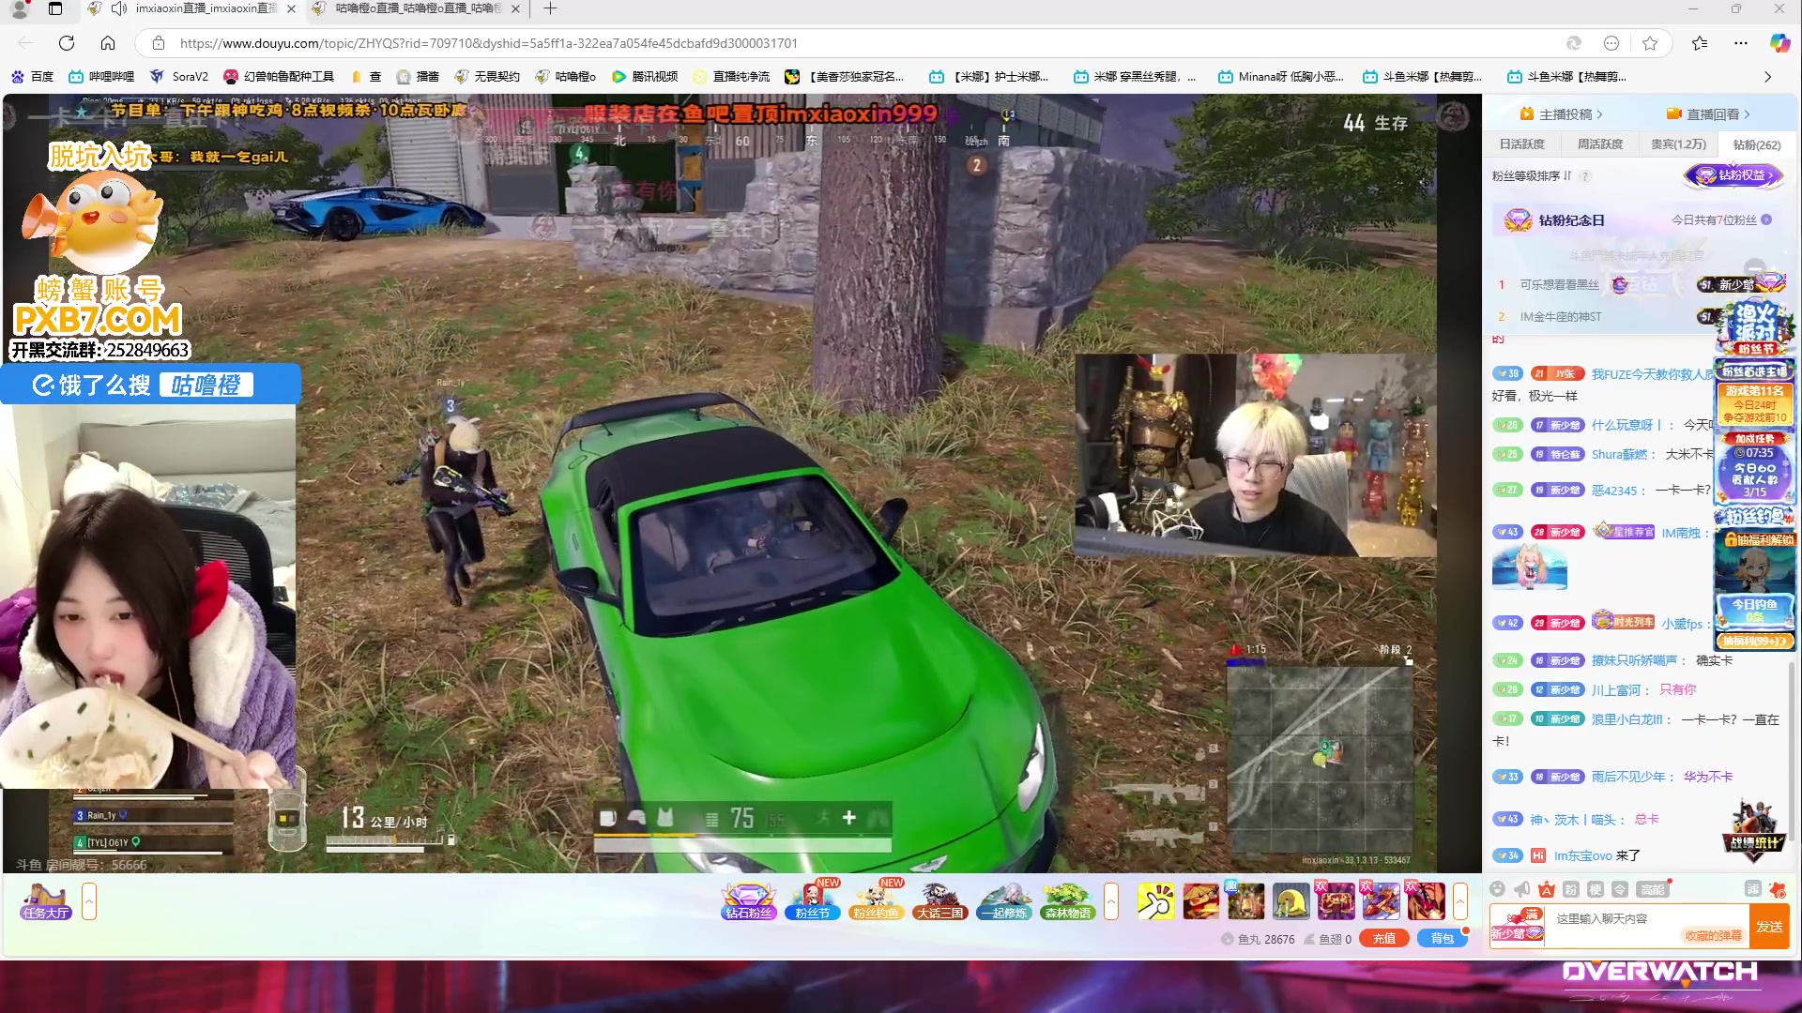1802x1013 pixels.
Task: Open the 渔火派对 粉丝节 event banner
Action: click(x=1755, y=328)
